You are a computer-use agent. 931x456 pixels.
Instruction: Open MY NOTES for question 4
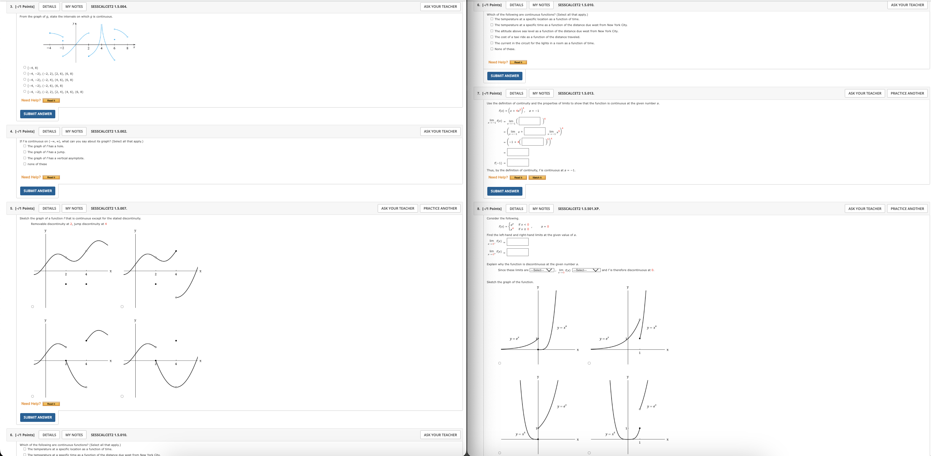(x=74, y=131)
